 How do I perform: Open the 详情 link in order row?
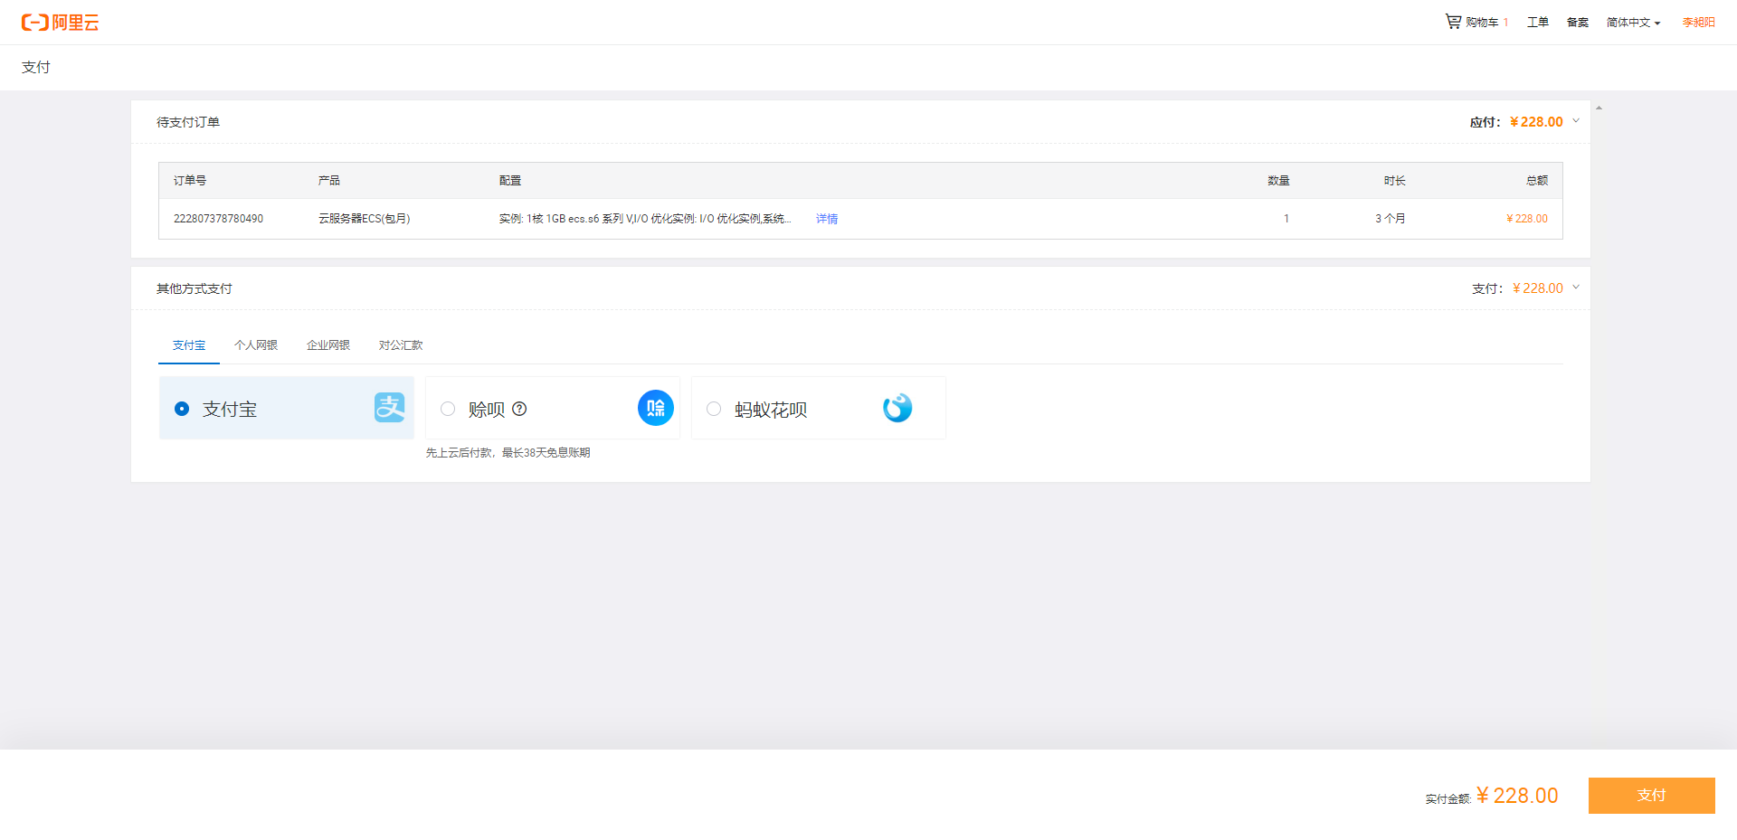[x=827, y=219]
